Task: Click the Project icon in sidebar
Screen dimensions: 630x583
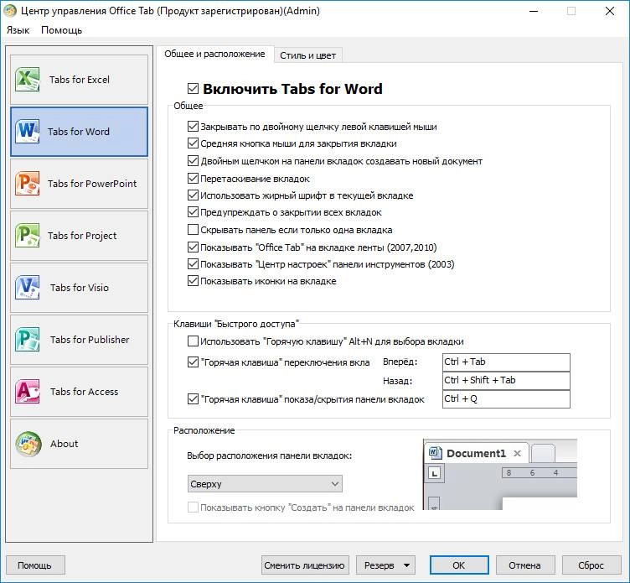Action: 28,235
